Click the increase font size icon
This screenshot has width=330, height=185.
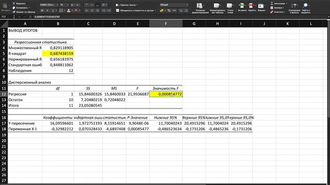coord(72,5)
